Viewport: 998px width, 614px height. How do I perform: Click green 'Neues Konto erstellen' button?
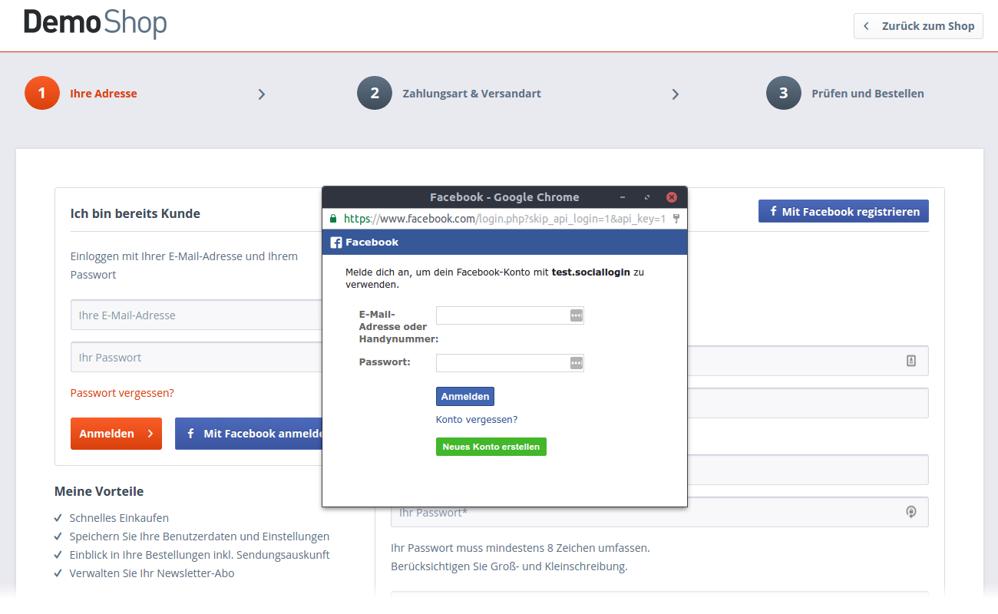click(491, 447)
